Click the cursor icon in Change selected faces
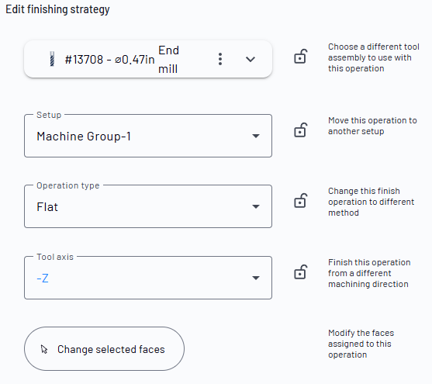Viewport: 432px width, 384px height. tap(44, 349)
